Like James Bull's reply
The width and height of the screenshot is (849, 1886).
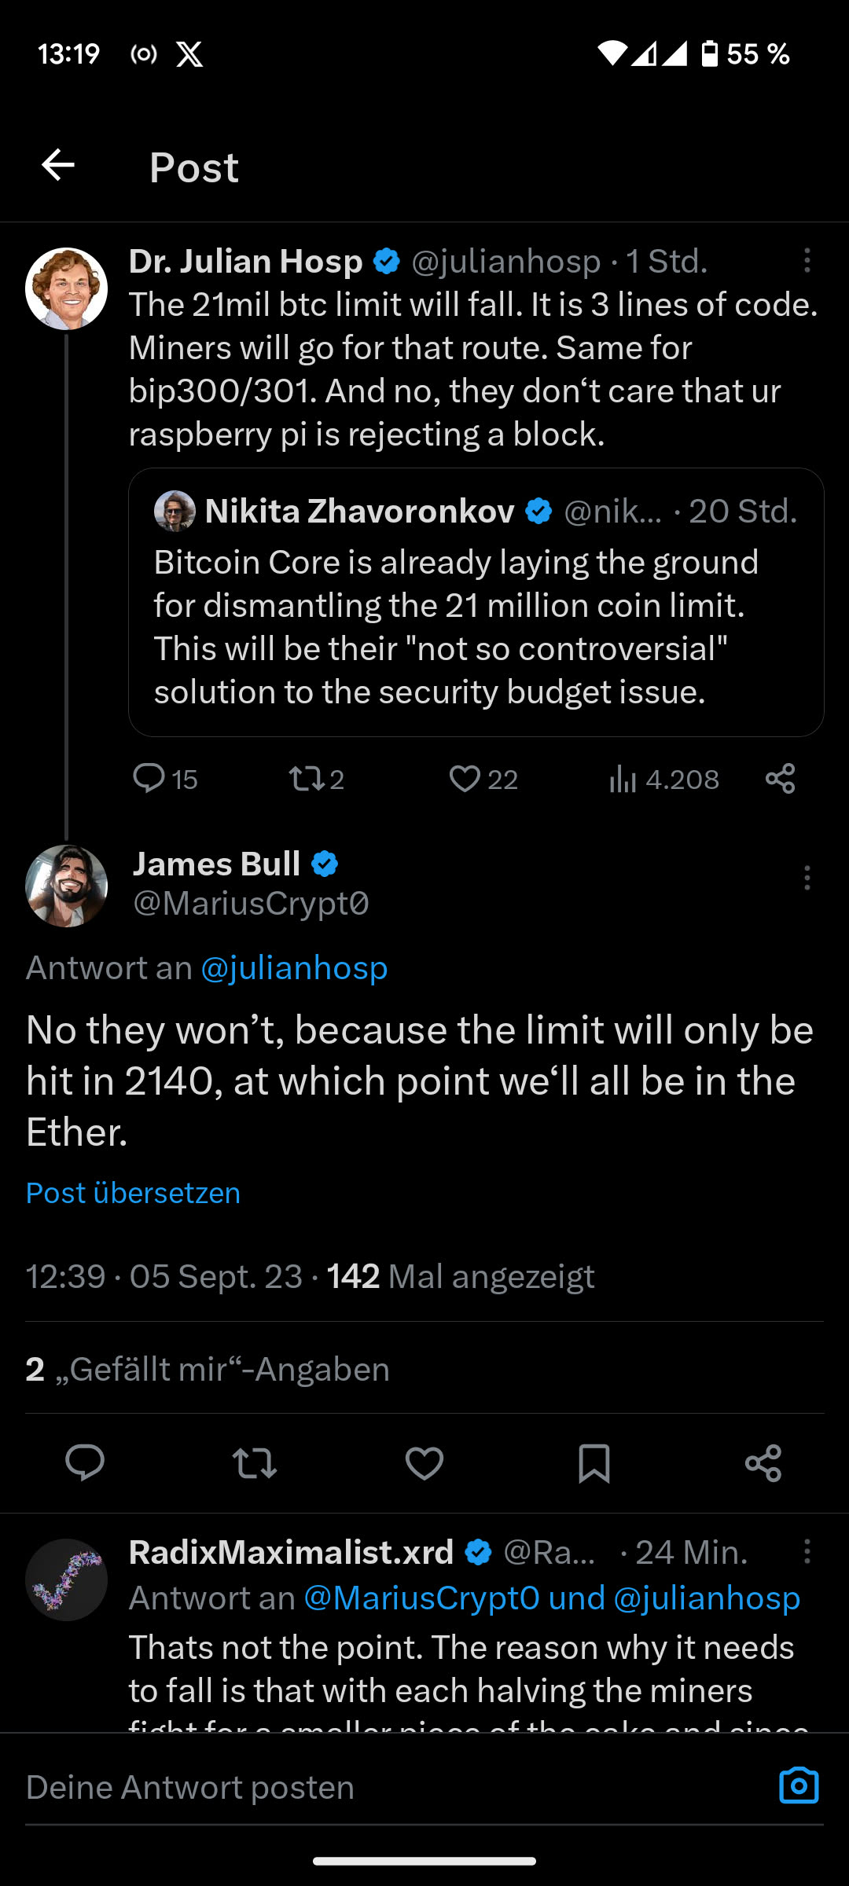click(x=424, y=1463)
